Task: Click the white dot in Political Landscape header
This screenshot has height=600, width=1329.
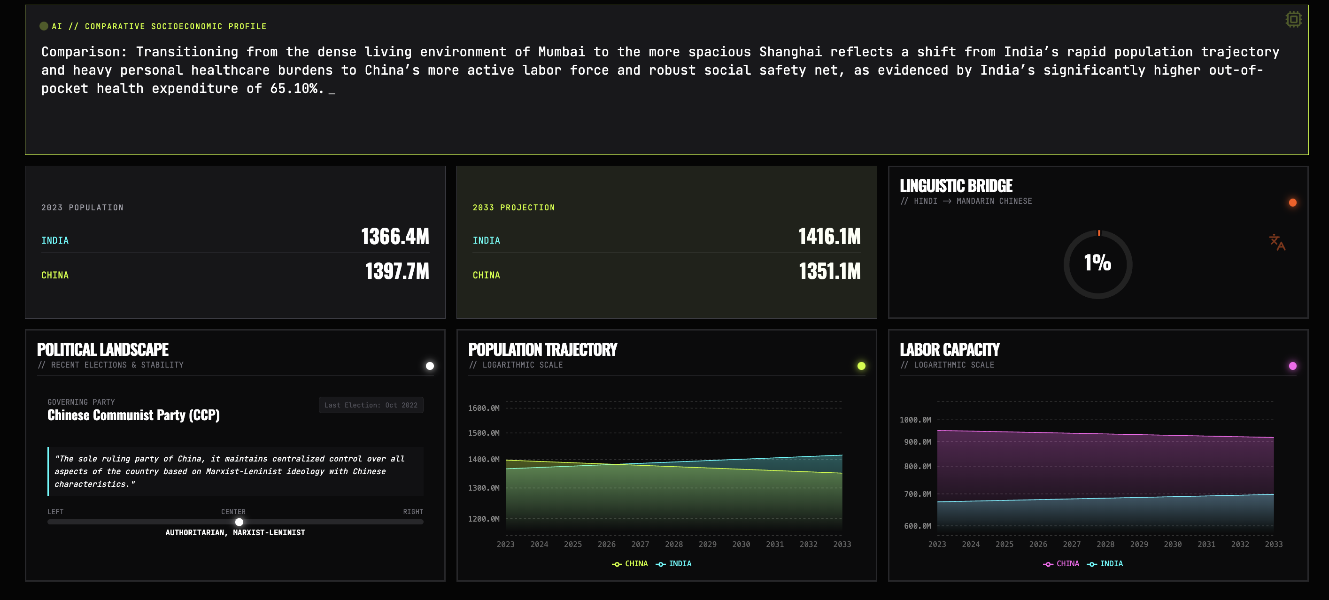Action: point(430,366)
